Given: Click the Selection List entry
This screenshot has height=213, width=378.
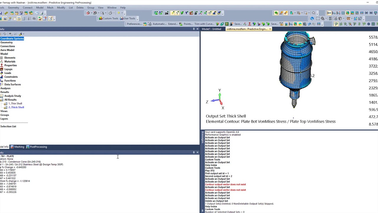Looking at the screenshot, I should click(x=8, y=126).
